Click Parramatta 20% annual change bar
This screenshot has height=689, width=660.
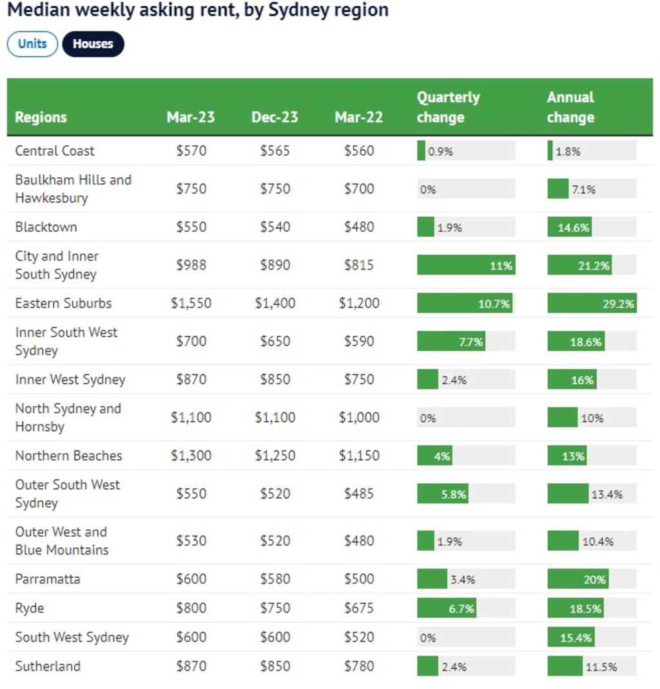click(x=578, y=579)
